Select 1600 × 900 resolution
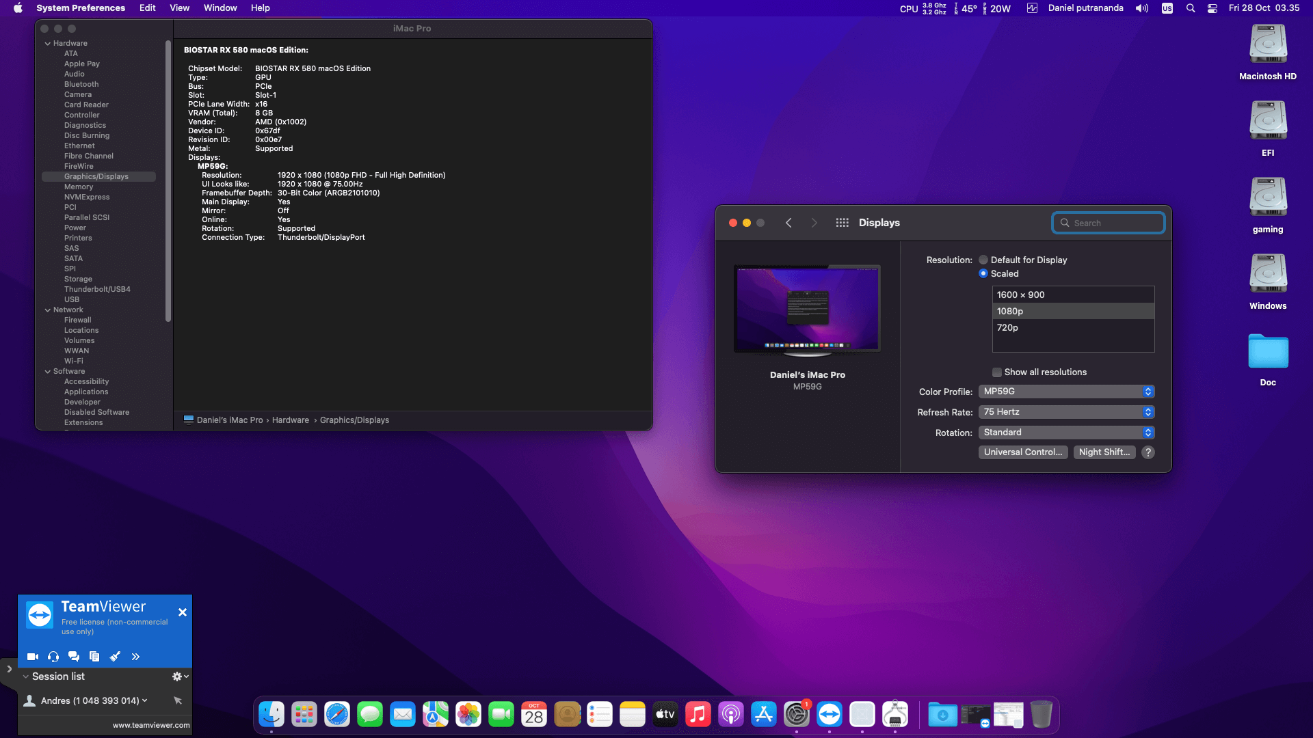Image resolution: width=1313 pixels, height=738 pixels. coord(1073,295)
